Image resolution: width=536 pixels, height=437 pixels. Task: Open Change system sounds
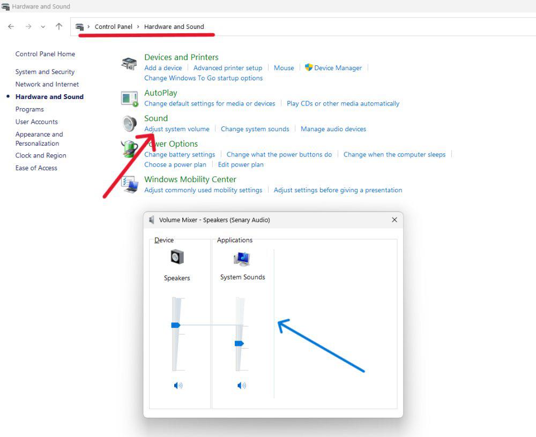tap(255, 129)
